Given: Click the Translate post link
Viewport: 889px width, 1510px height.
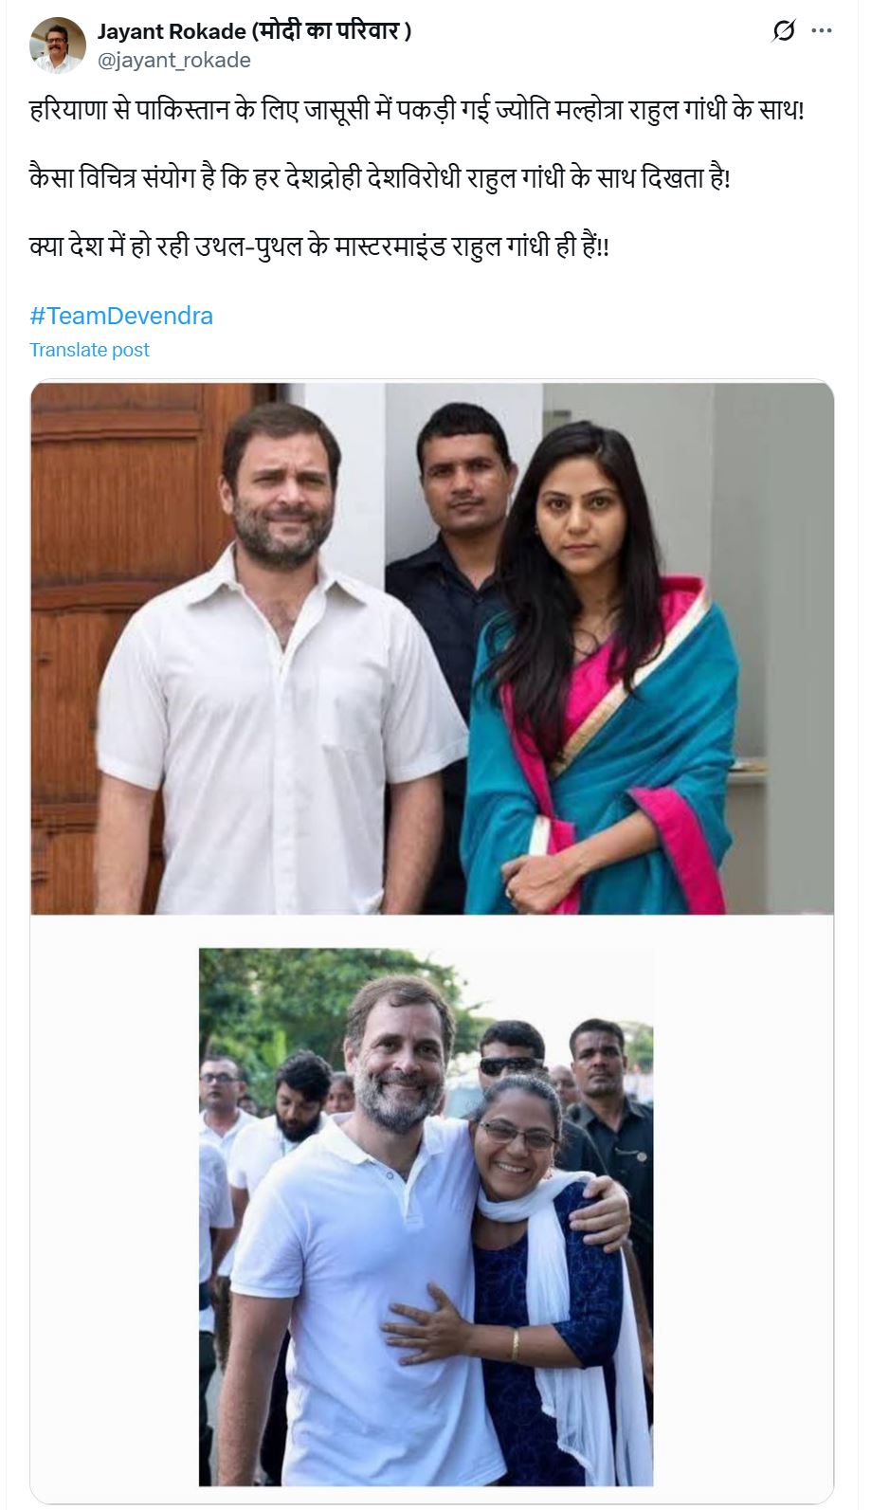Looking at the screenshot, I should (89, 350).
